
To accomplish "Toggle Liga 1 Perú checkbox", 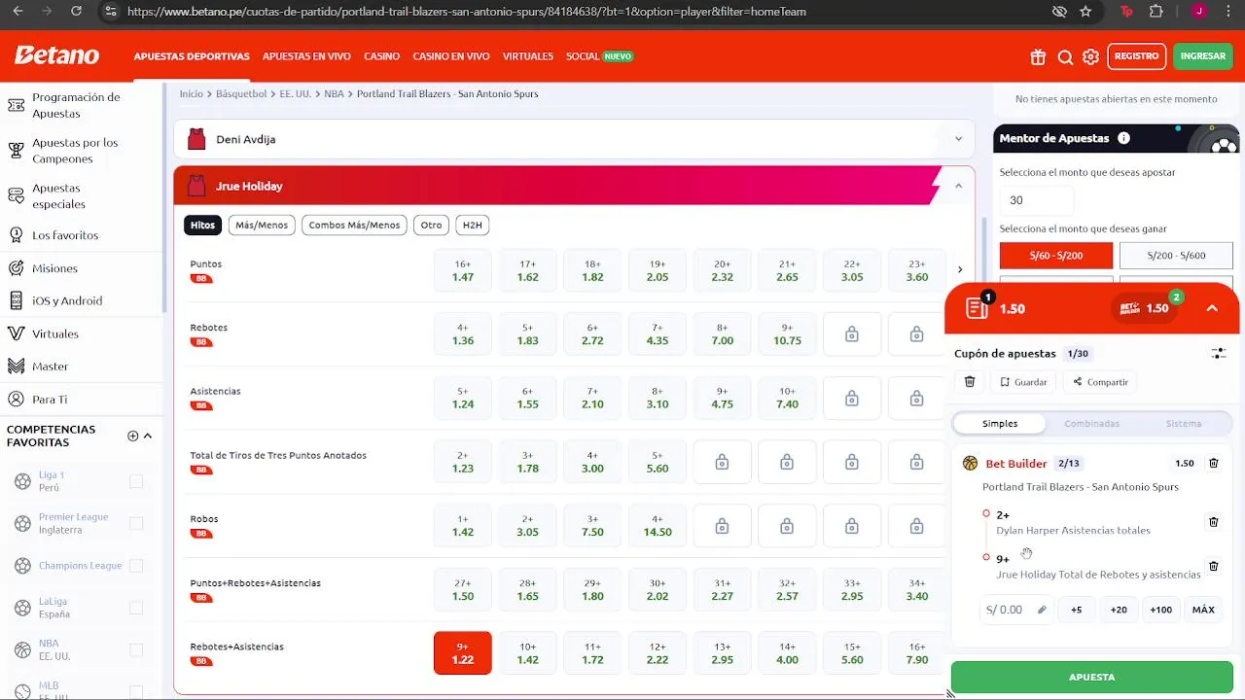I will pos(136,481).
